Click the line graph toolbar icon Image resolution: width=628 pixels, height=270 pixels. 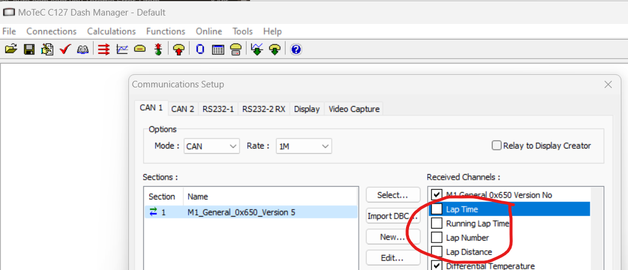[122, 50]
